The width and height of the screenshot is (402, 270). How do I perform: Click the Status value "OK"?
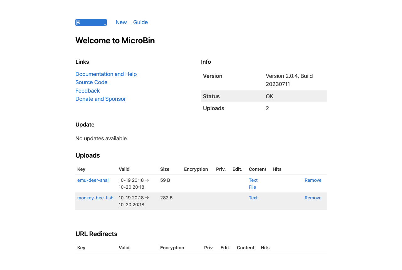[x=269, y=96]
